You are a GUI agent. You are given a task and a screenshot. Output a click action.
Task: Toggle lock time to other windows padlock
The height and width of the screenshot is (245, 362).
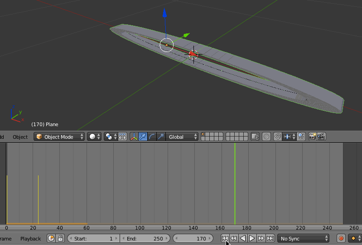pyautogui.click(x=60, y=238)
